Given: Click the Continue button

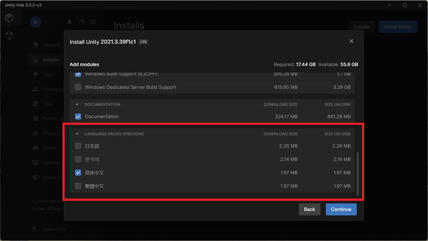Looking at the screenshot, I should click(x=341, y=209).
